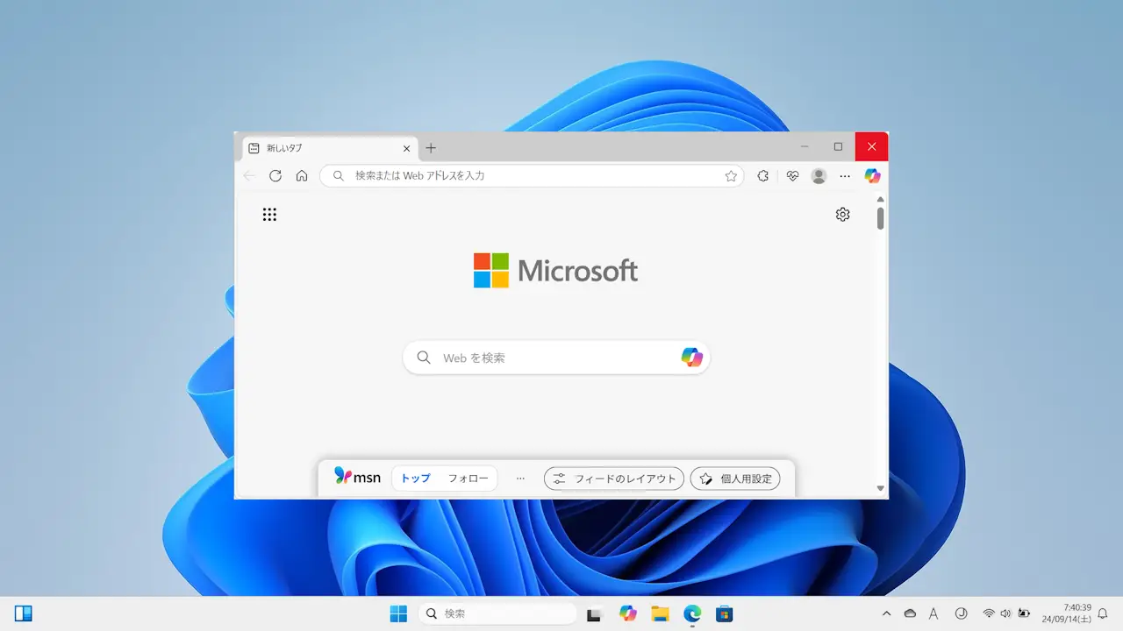Open Widgets panel on taskbar left
Image resolution: width=1123 pixels, height=631 pixels.
[x=24, y=613]
